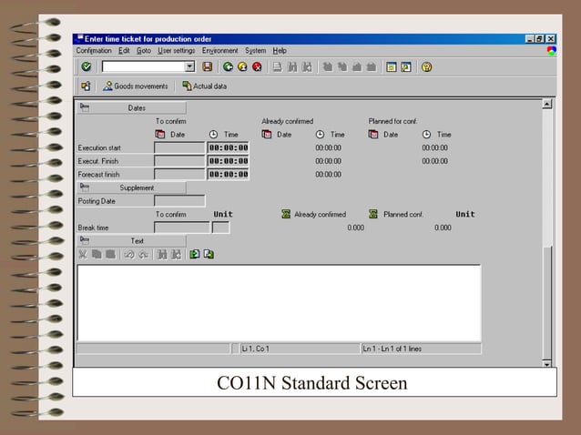
Task: Open the command field dropdown arrow
Action: tap(189, 66)
